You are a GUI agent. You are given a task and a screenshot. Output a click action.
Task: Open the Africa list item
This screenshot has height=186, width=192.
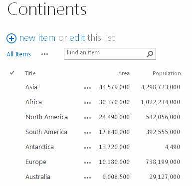point(33,102)
